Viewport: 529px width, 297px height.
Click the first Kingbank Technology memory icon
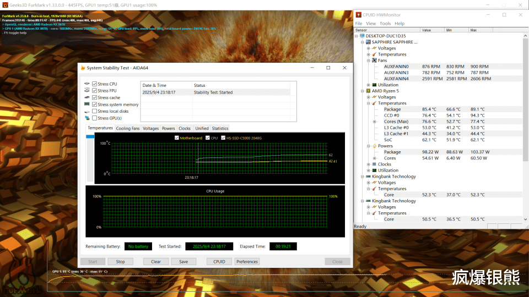[x=368, y=177]
